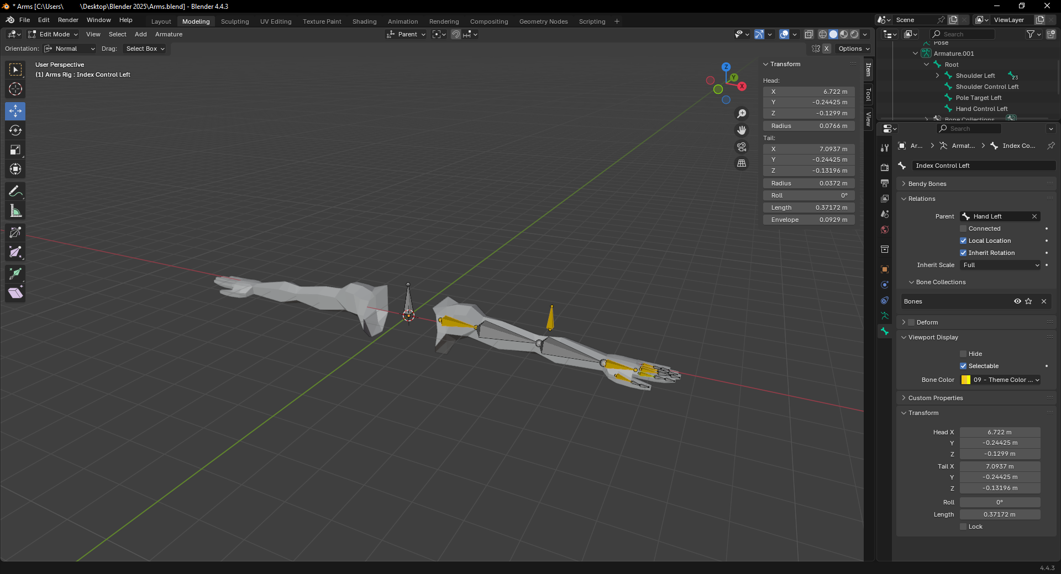1061x574 pixels.
Task: Open the Render properties tab
Action: point(885,167)
